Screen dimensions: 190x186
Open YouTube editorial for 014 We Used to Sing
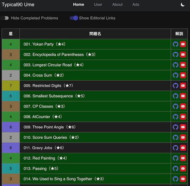(x=183, y=179)
